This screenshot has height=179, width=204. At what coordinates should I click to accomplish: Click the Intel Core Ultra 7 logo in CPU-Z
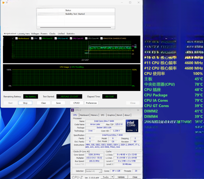click(132, 126)
